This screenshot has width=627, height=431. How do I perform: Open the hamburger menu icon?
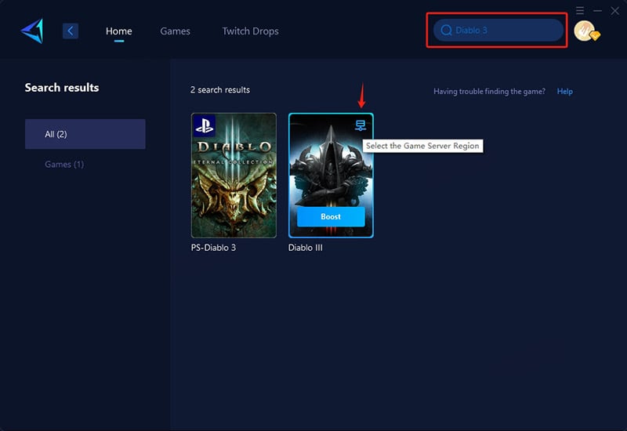click(580, 10)
